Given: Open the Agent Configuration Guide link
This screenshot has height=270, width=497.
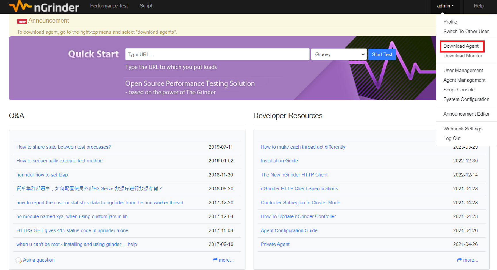Looking at the screenshot, I should 289,230.
